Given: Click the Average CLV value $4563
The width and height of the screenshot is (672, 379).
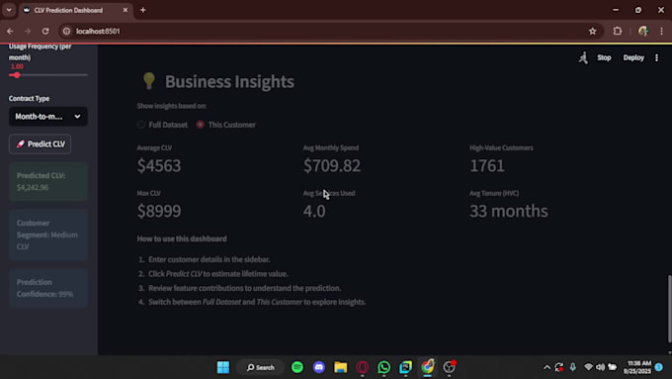Looking at the screenshot, I should (x=159, y=165).
